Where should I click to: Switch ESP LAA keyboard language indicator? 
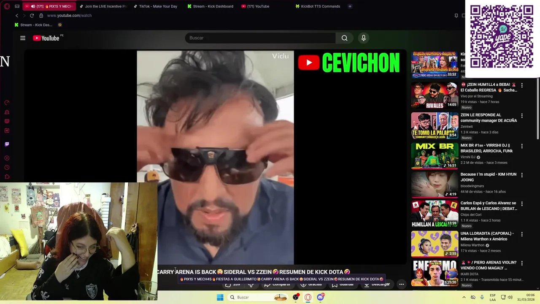[x=493, y=297]
